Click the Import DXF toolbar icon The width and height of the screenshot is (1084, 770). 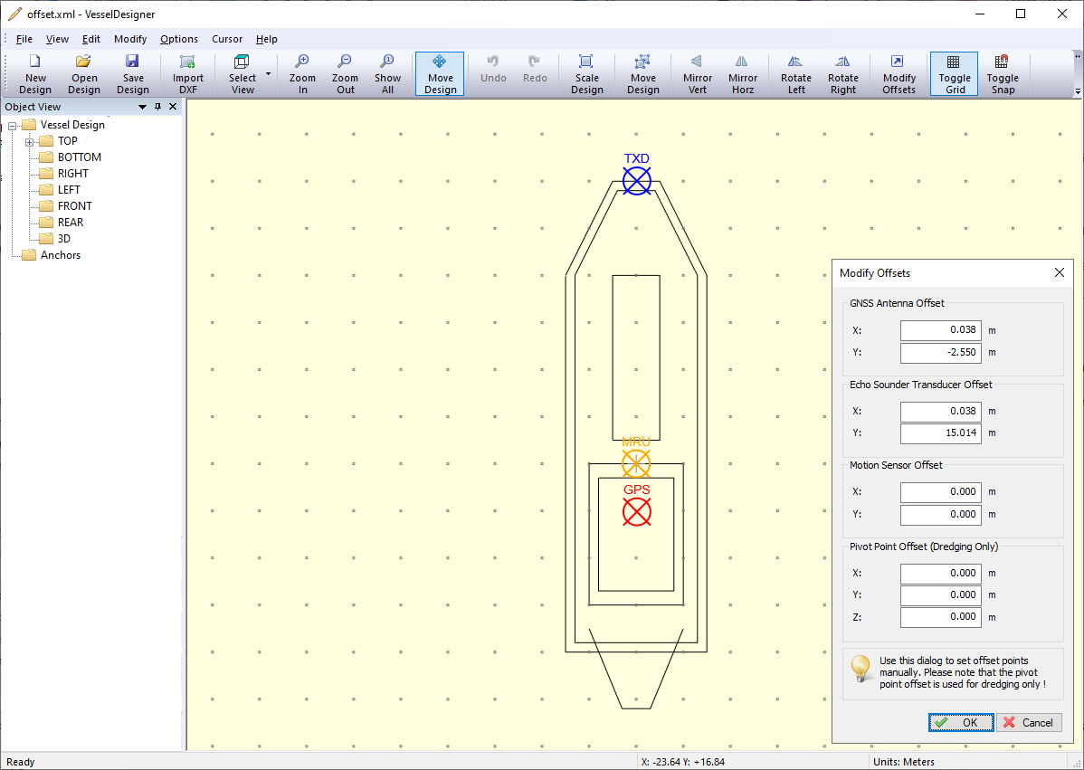(188, 73)
